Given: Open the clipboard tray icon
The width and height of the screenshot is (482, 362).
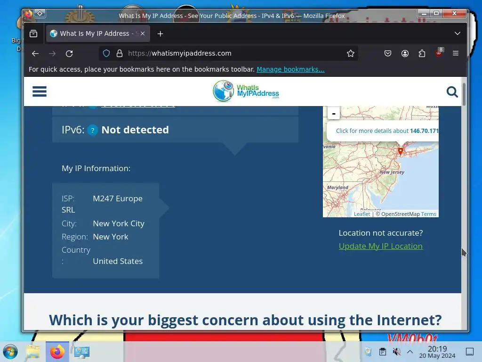Looking at the screenshot, I should 383,352.
